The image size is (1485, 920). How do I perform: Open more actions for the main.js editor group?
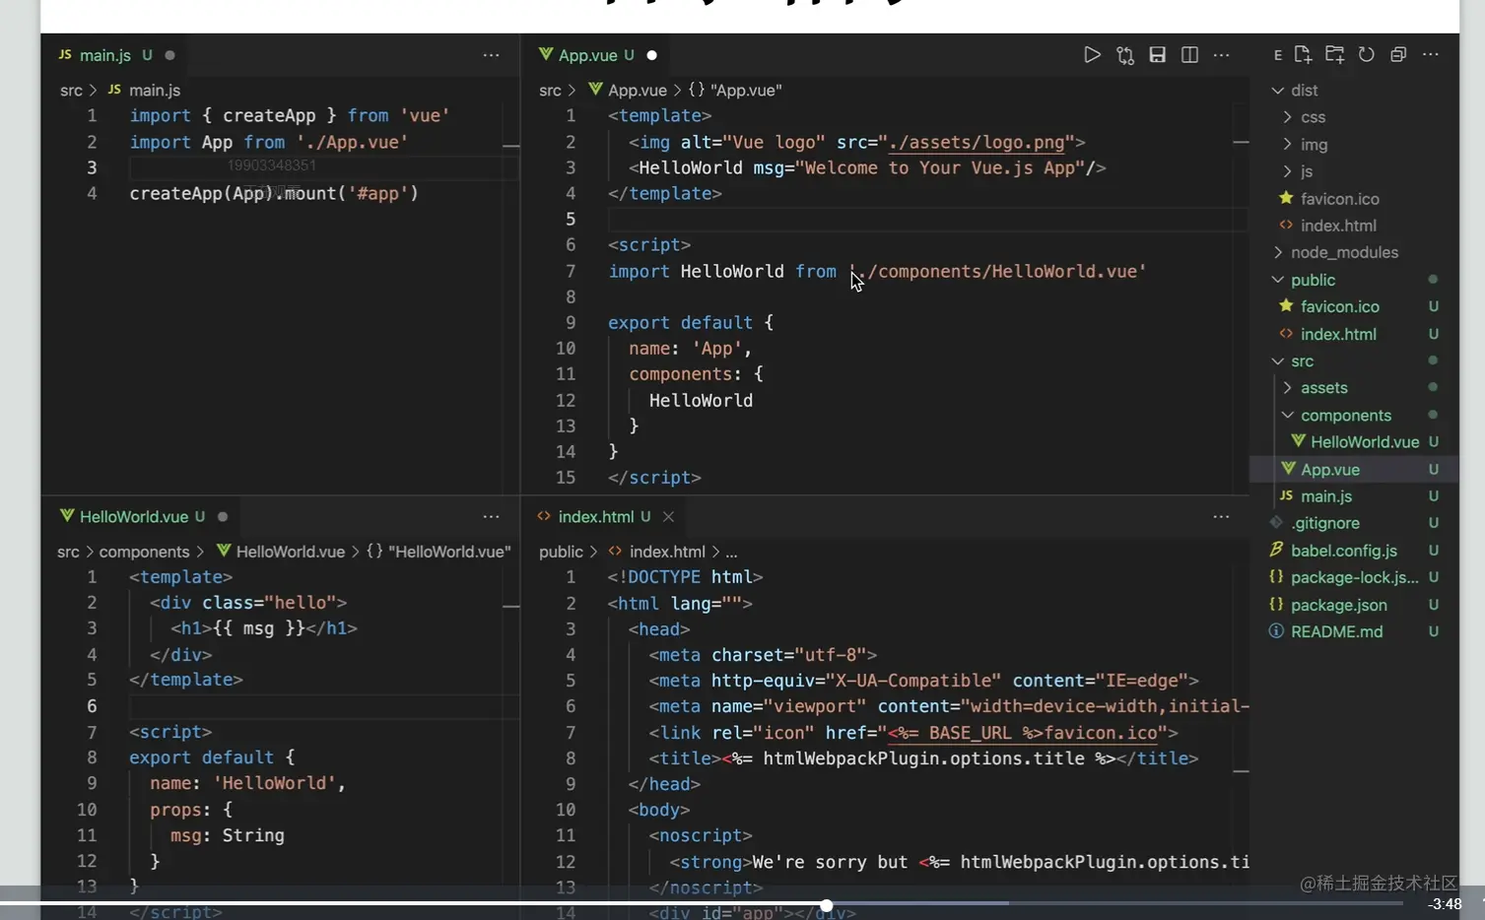(x=491, y=55)
